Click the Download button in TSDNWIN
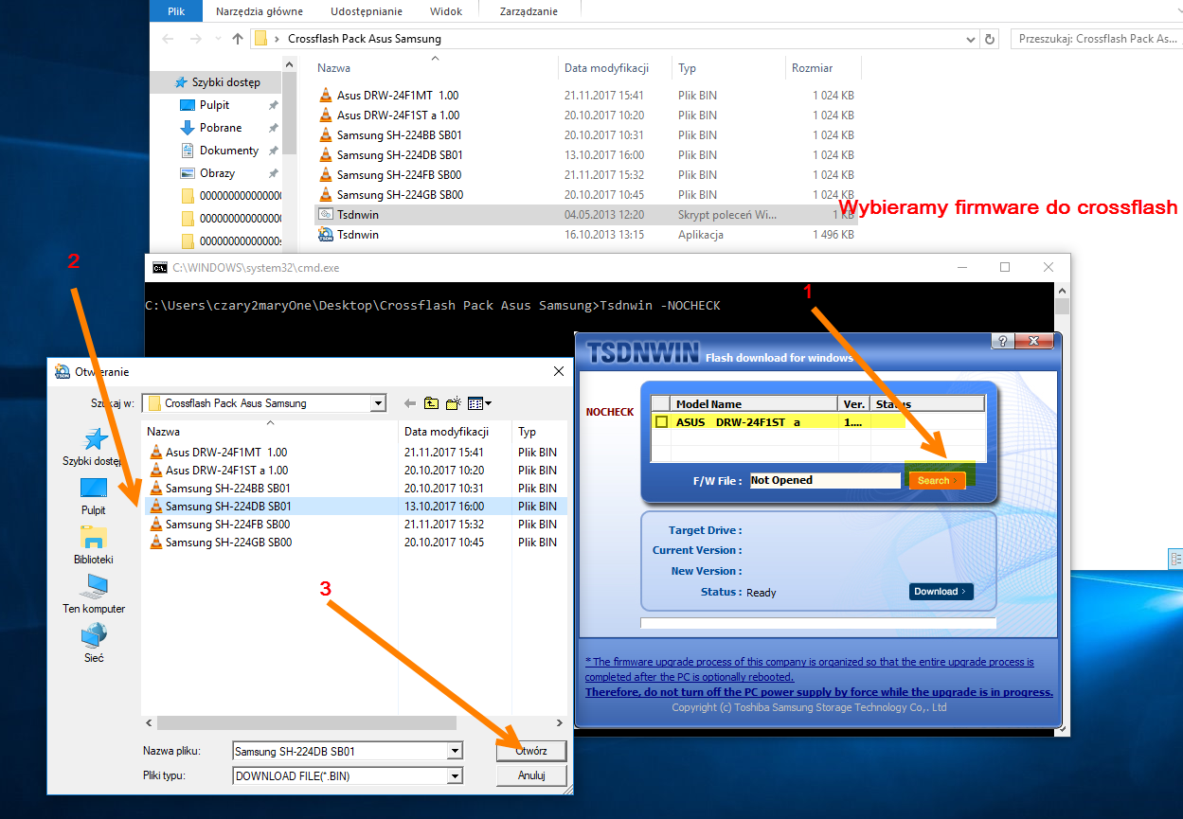Screen dimensions: 1183x819 (941, 592)
